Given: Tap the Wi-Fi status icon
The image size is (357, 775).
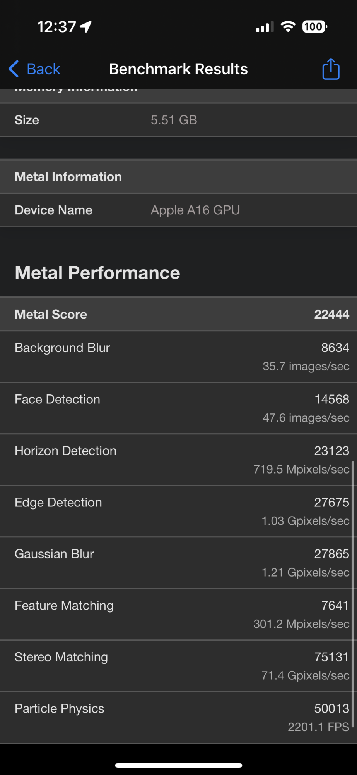Looking at the screenshot, I should 288,27.
